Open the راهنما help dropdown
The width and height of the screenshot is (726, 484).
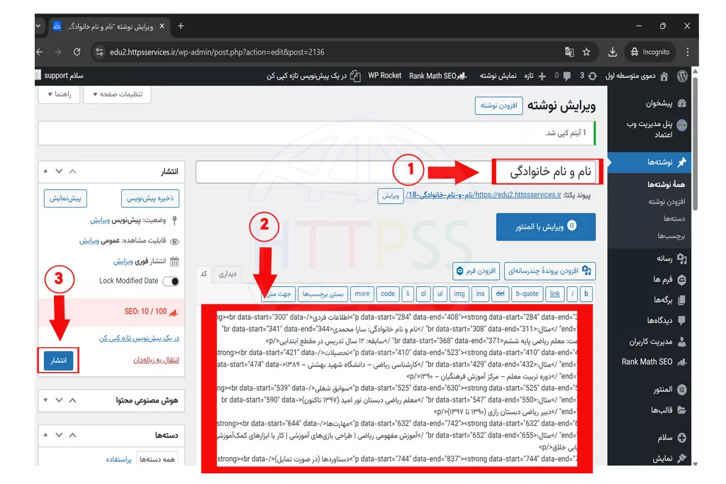coord(59,94)
